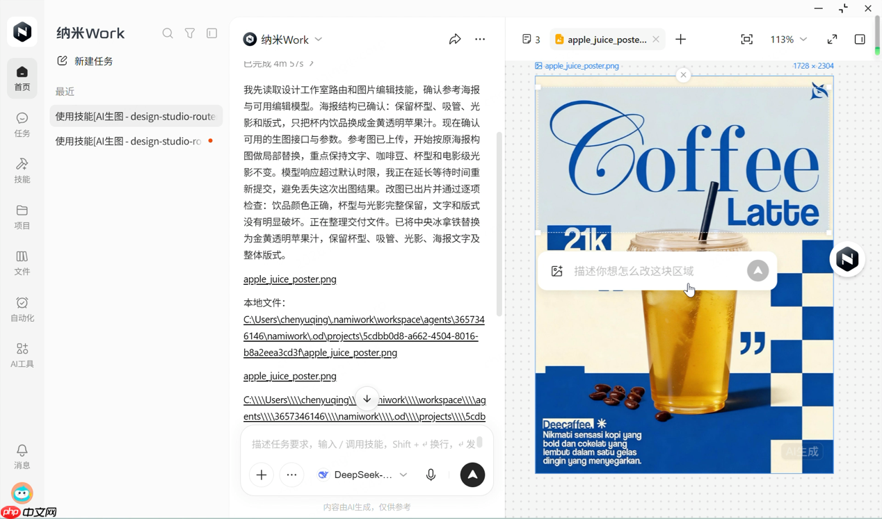The height and width of the screenshot is (519, 882).
Task: Toggle the right side panel icon
Action: tap(860, 40)
